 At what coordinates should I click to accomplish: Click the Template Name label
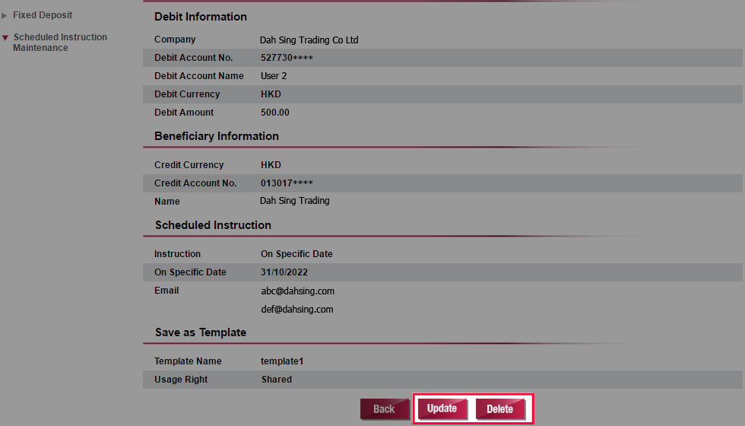pyautogui.click(x=188, y=361)
